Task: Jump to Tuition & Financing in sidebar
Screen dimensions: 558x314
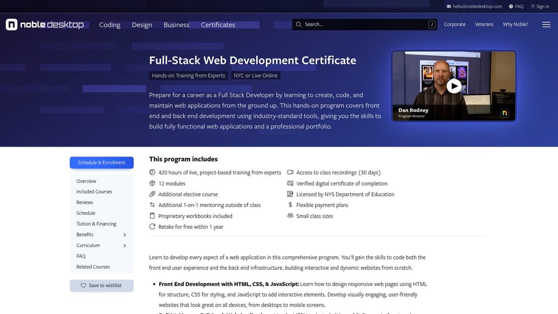Action: click(x=96, y=224)
